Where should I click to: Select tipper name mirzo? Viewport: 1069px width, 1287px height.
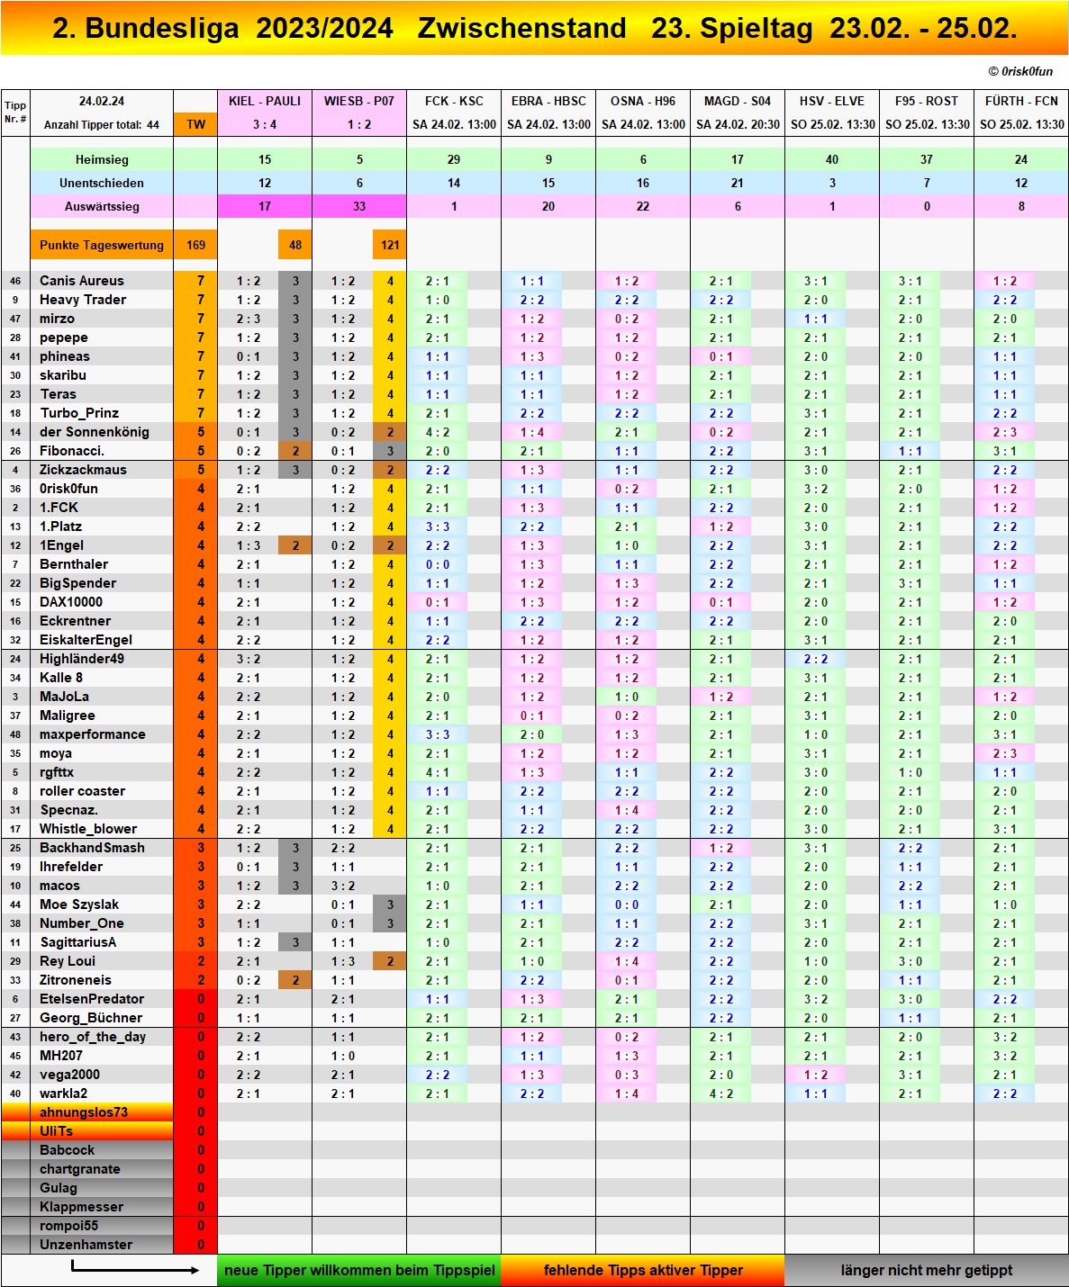click(57, 319)
